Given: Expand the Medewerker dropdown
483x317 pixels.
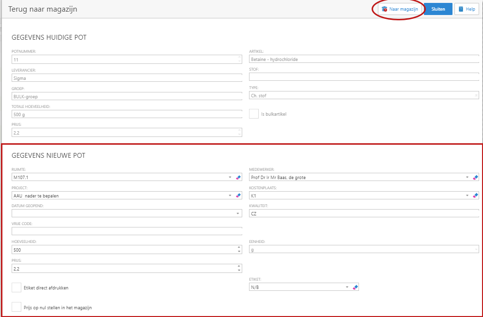Looking at the screenshot, I should (467, 178).
